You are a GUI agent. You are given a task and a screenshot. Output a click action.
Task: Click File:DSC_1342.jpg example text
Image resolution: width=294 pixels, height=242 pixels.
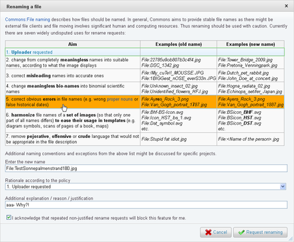pos(160,65)
